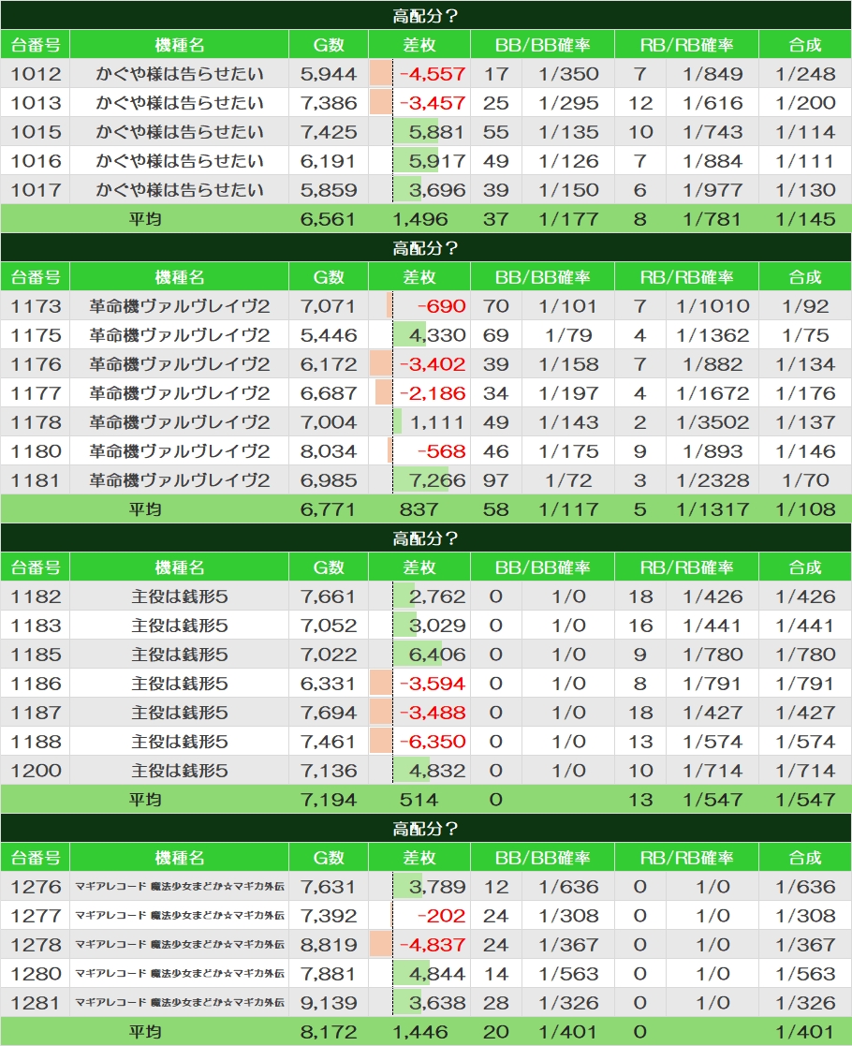
Task: Select the -2,186 difference value
Action: [433, 393]
